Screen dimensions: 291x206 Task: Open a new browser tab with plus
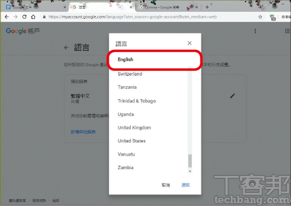pyautogui.click(x=207, y=7)
